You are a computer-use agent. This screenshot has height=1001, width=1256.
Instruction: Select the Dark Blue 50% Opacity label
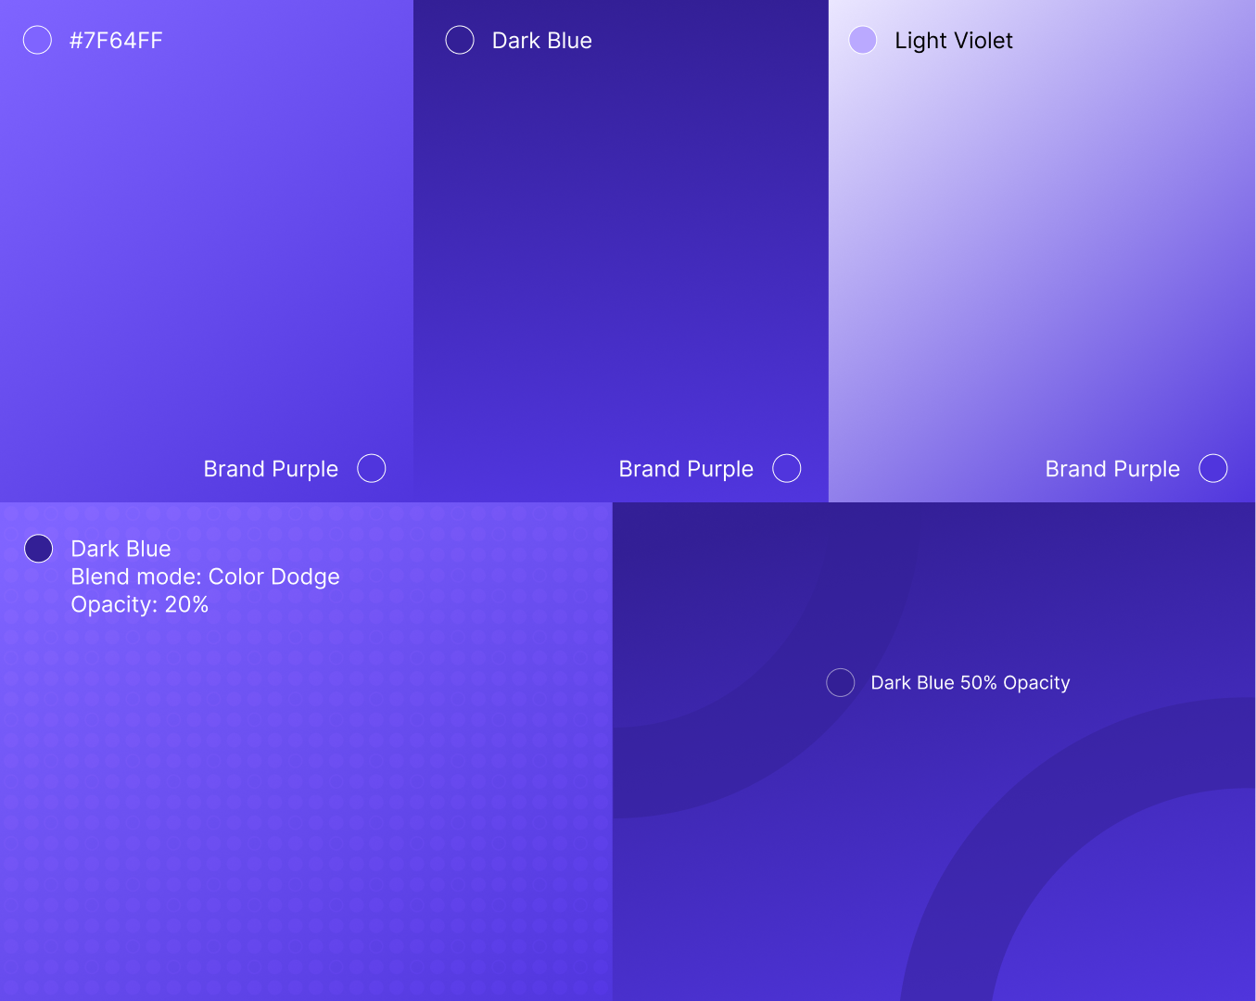click(970, 683)
